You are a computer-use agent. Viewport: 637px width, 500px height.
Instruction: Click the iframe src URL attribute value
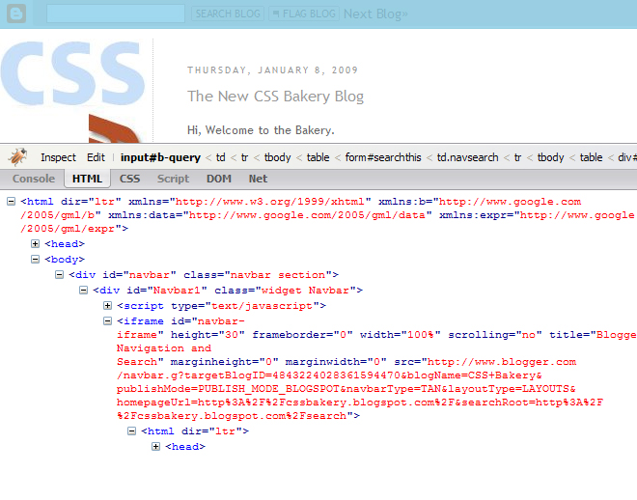tap(360, 389)
